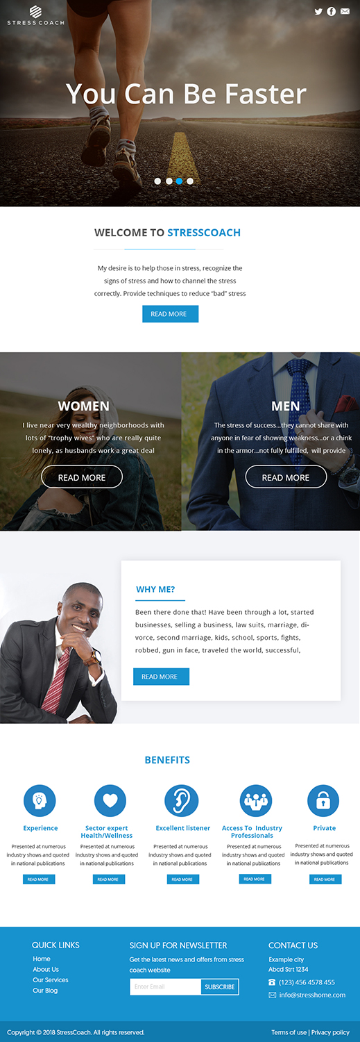Click READ MORE in Men panel
The height and width of the screenshot is (1042, 360).
286,477
